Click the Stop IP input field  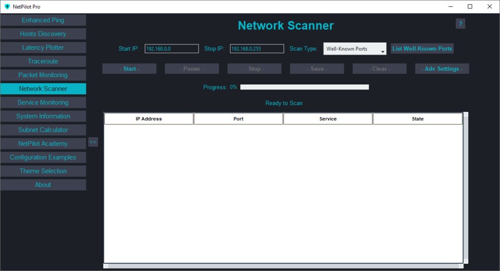pyautogui.click(x=257, y=49)
